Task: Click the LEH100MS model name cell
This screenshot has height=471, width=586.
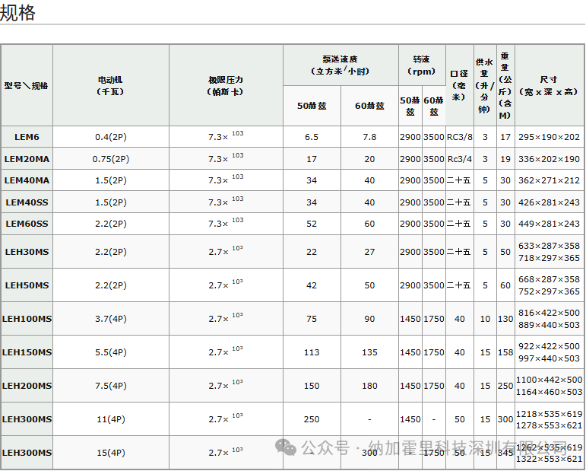Action: tap(27, 319)
